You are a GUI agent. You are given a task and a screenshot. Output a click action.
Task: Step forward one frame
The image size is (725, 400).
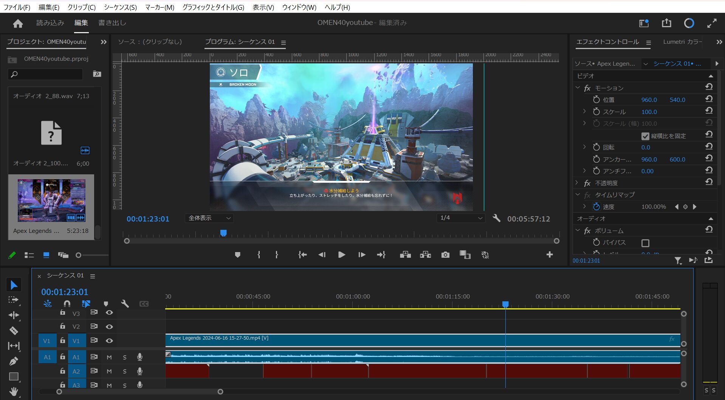(362, 255)
